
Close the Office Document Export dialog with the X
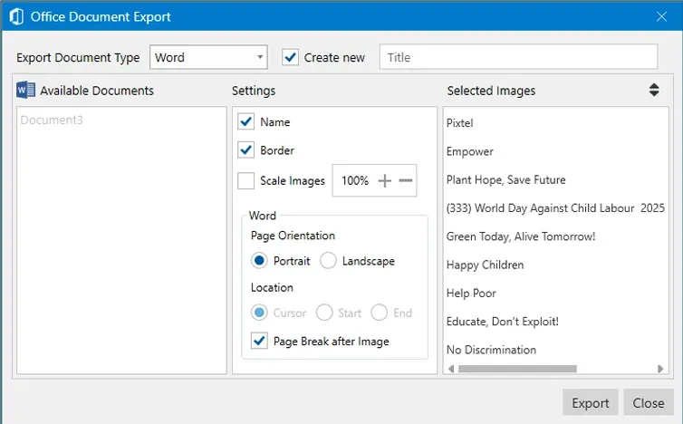tap(661, 16)
